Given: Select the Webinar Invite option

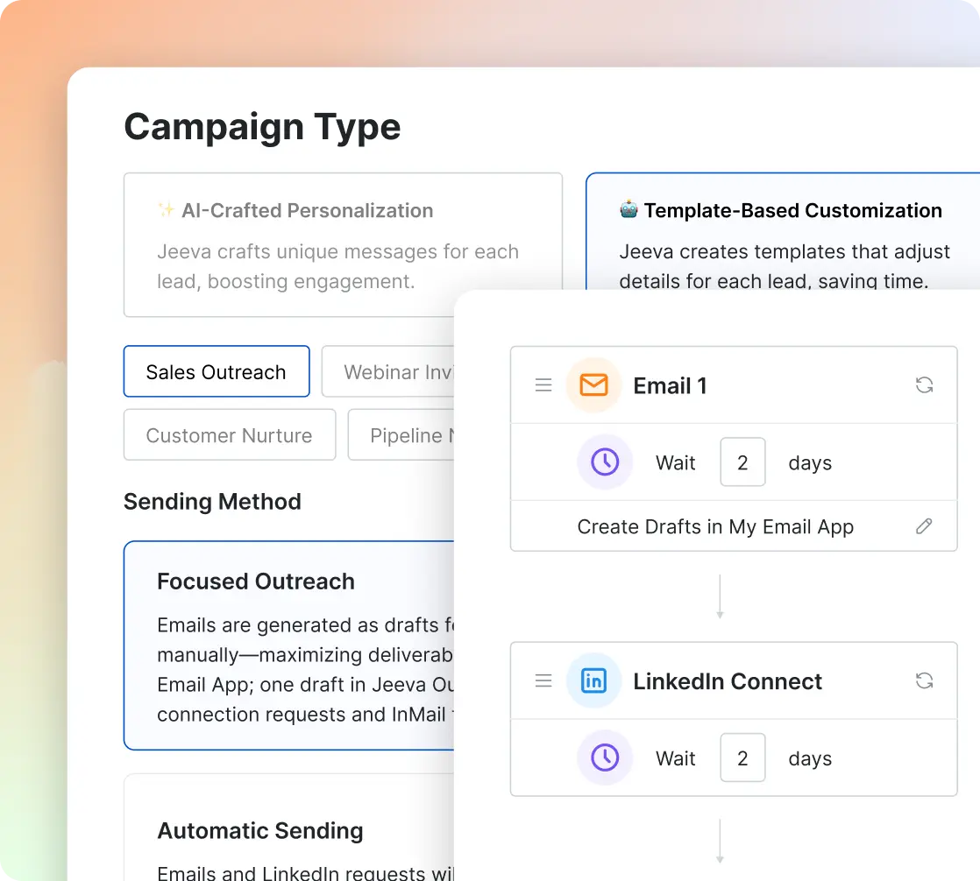Looking at the screenshot, I should pos(387,371).
